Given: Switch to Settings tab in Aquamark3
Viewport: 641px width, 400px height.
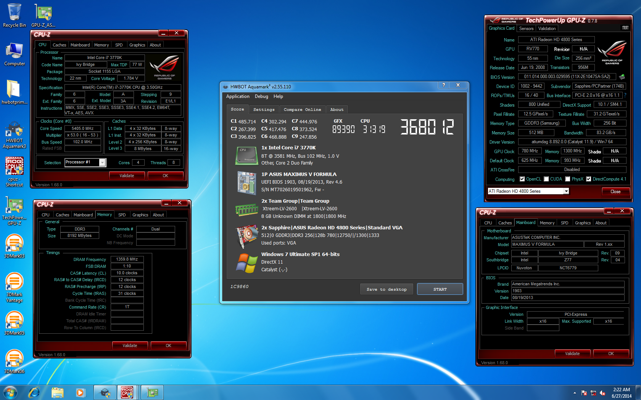Looking at the screenshot, I should 264,109.
